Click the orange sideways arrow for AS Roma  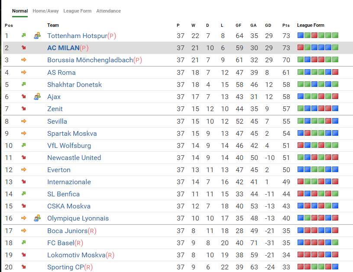coord(23,72)
